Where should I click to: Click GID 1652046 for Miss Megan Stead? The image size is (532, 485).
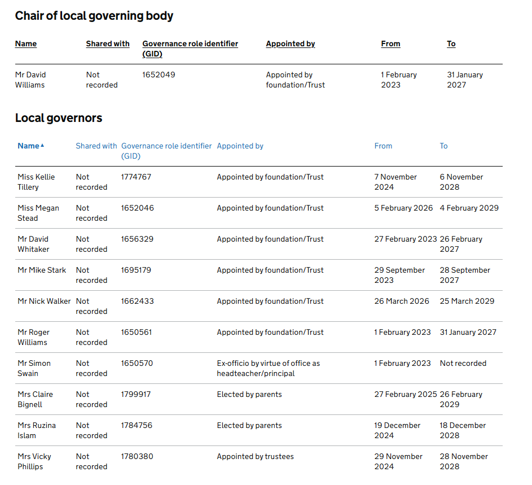138,208
